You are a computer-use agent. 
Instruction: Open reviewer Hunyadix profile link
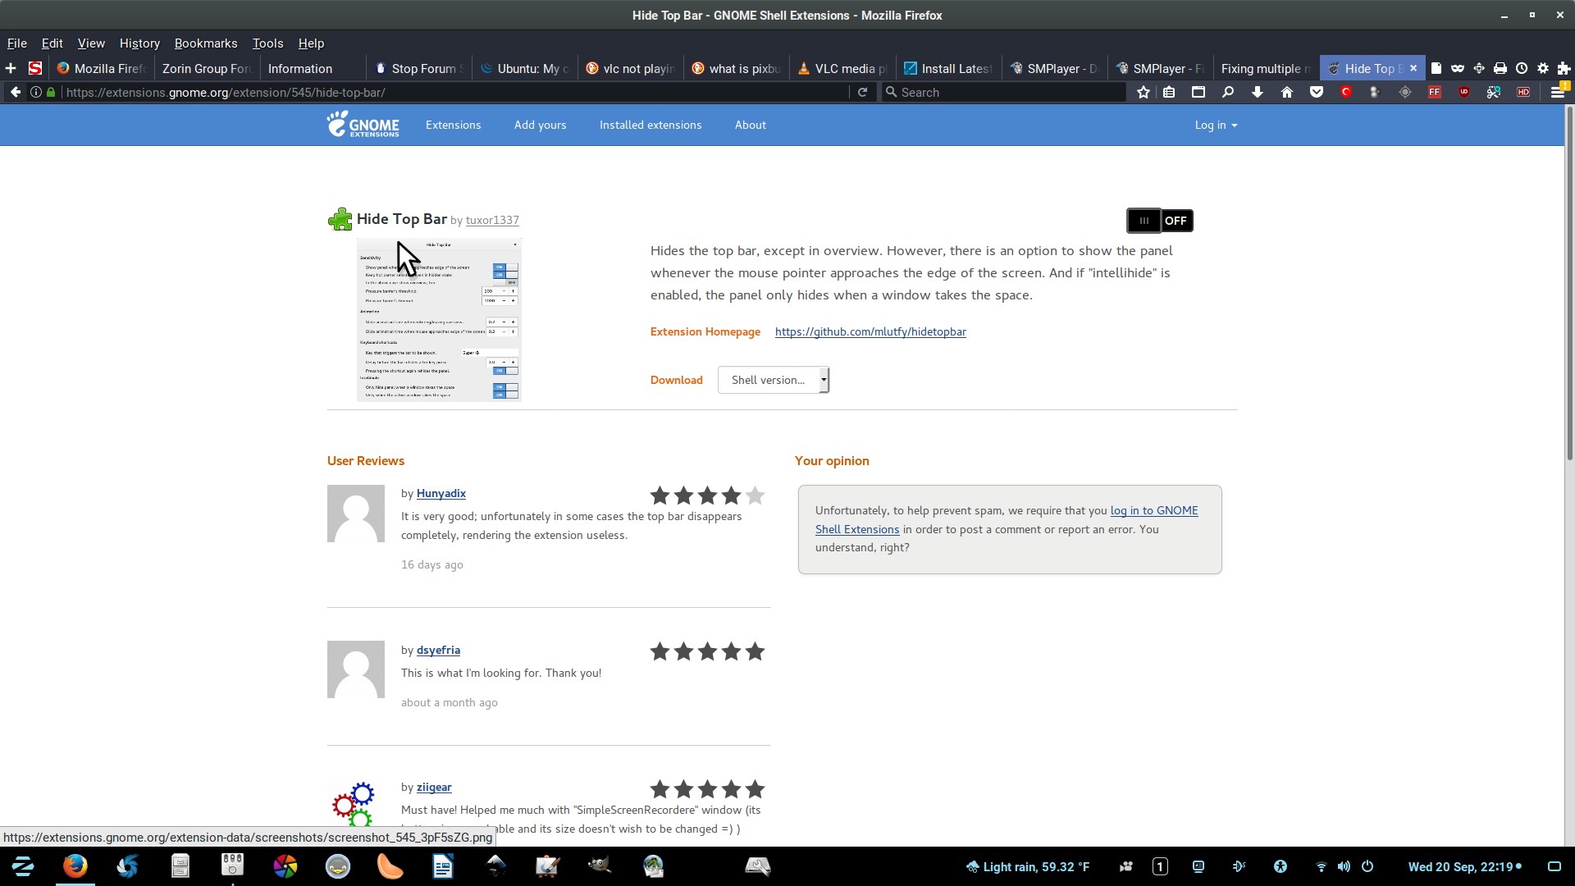(441, 493)
